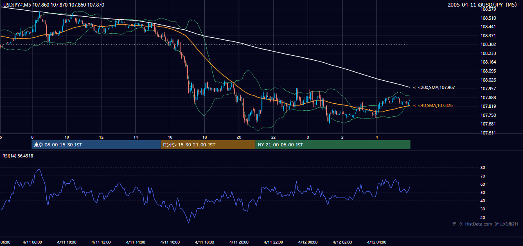
Task: Click the 4/11 16:00 bottom time label
Action: [170, 242]
